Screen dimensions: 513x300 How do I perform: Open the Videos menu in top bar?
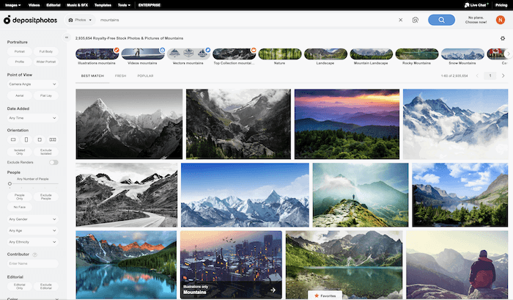click(x=33, y=4)
